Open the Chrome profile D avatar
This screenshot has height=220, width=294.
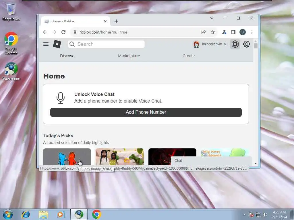click(x=242, y=32)
